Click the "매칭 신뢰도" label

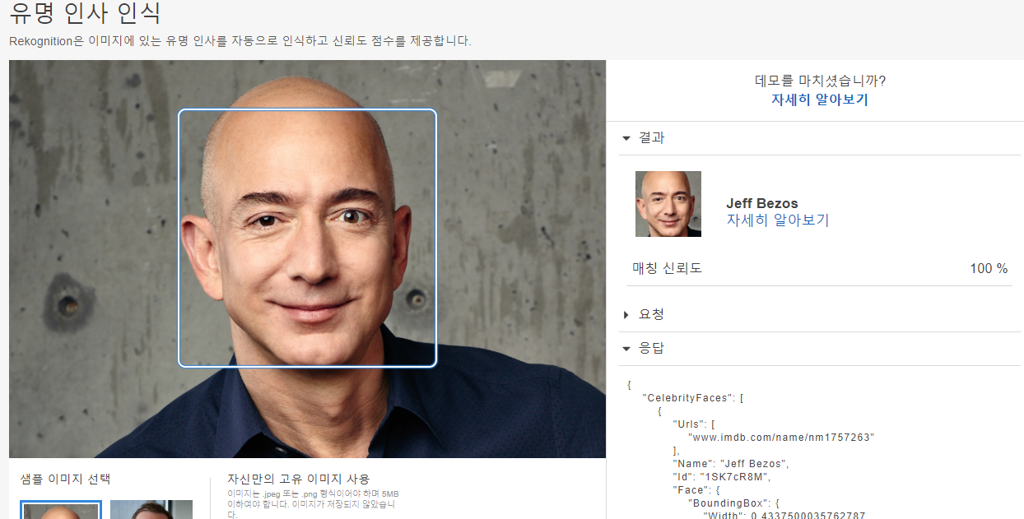click(x=667, y=269)
